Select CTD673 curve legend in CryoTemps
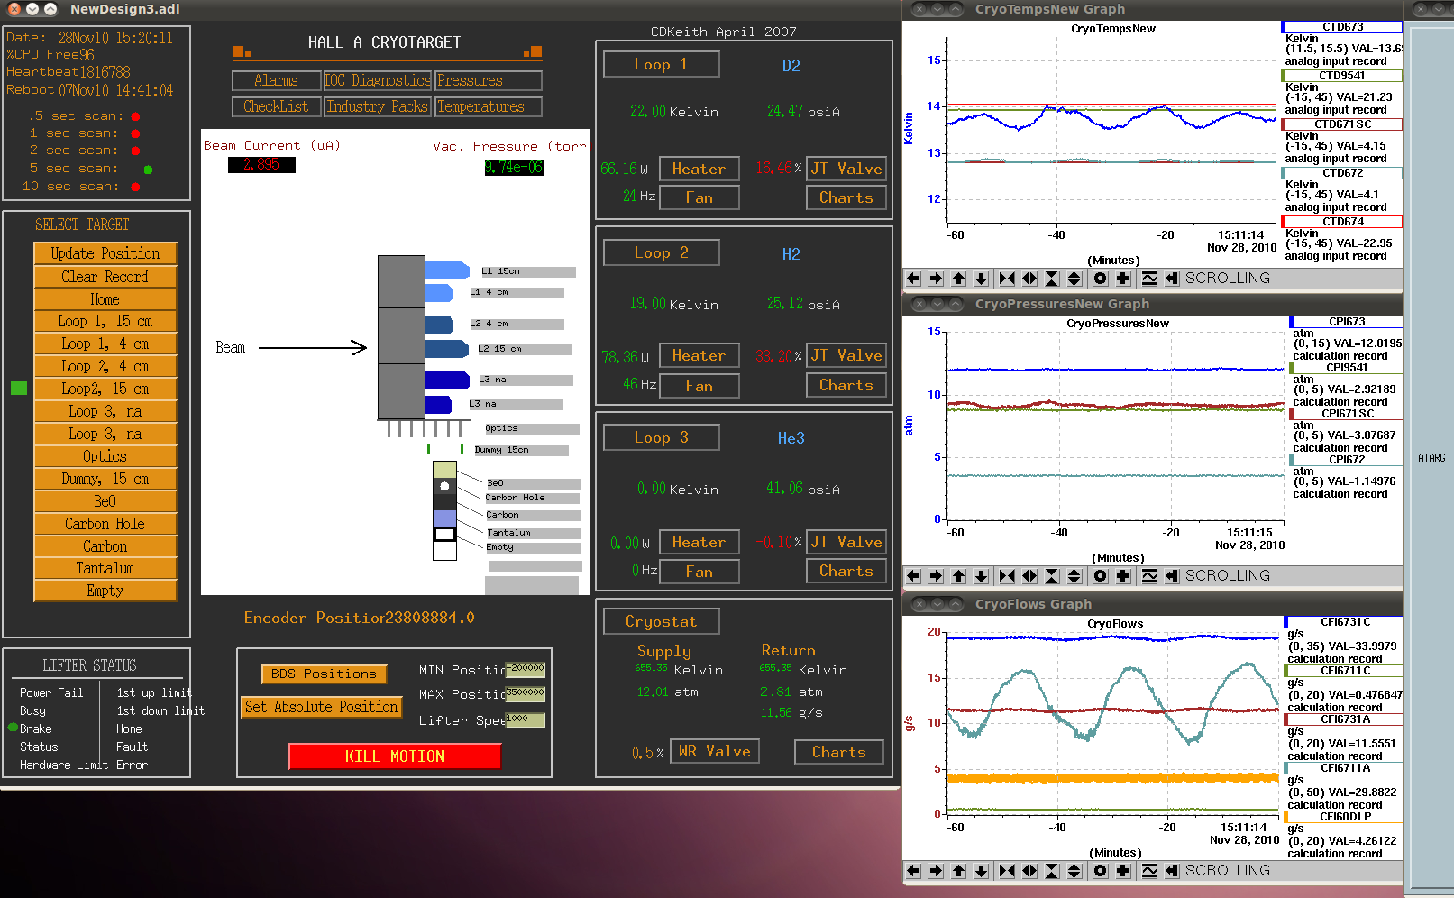Screen dimensions: 1454x898 pyautogui.click(x=1342, y=27)
